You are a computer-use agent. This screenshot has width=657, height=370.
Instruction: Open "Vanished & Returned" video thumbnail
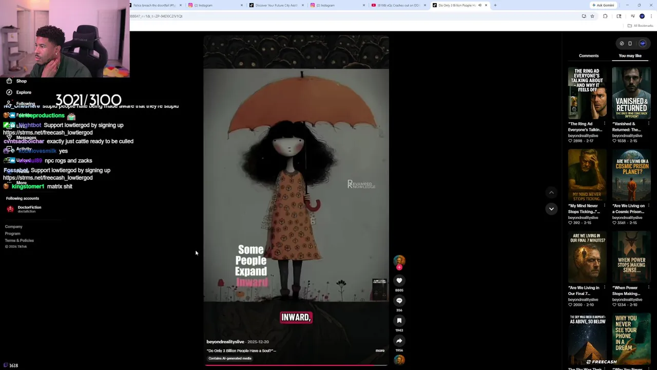pyautogui.click(x=631, y=93)
